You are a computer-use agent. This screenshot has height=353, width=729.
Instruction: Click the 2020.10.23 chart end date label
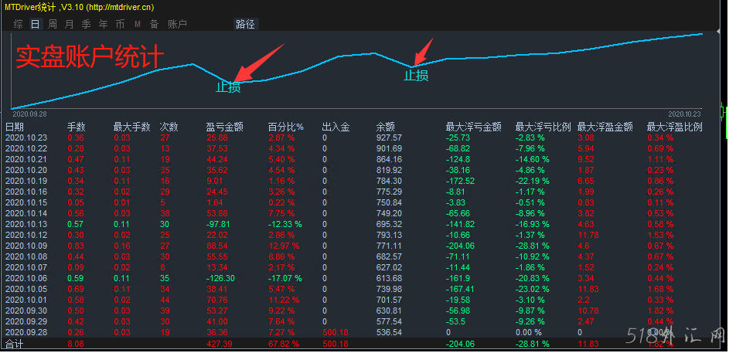coord(684,114)
